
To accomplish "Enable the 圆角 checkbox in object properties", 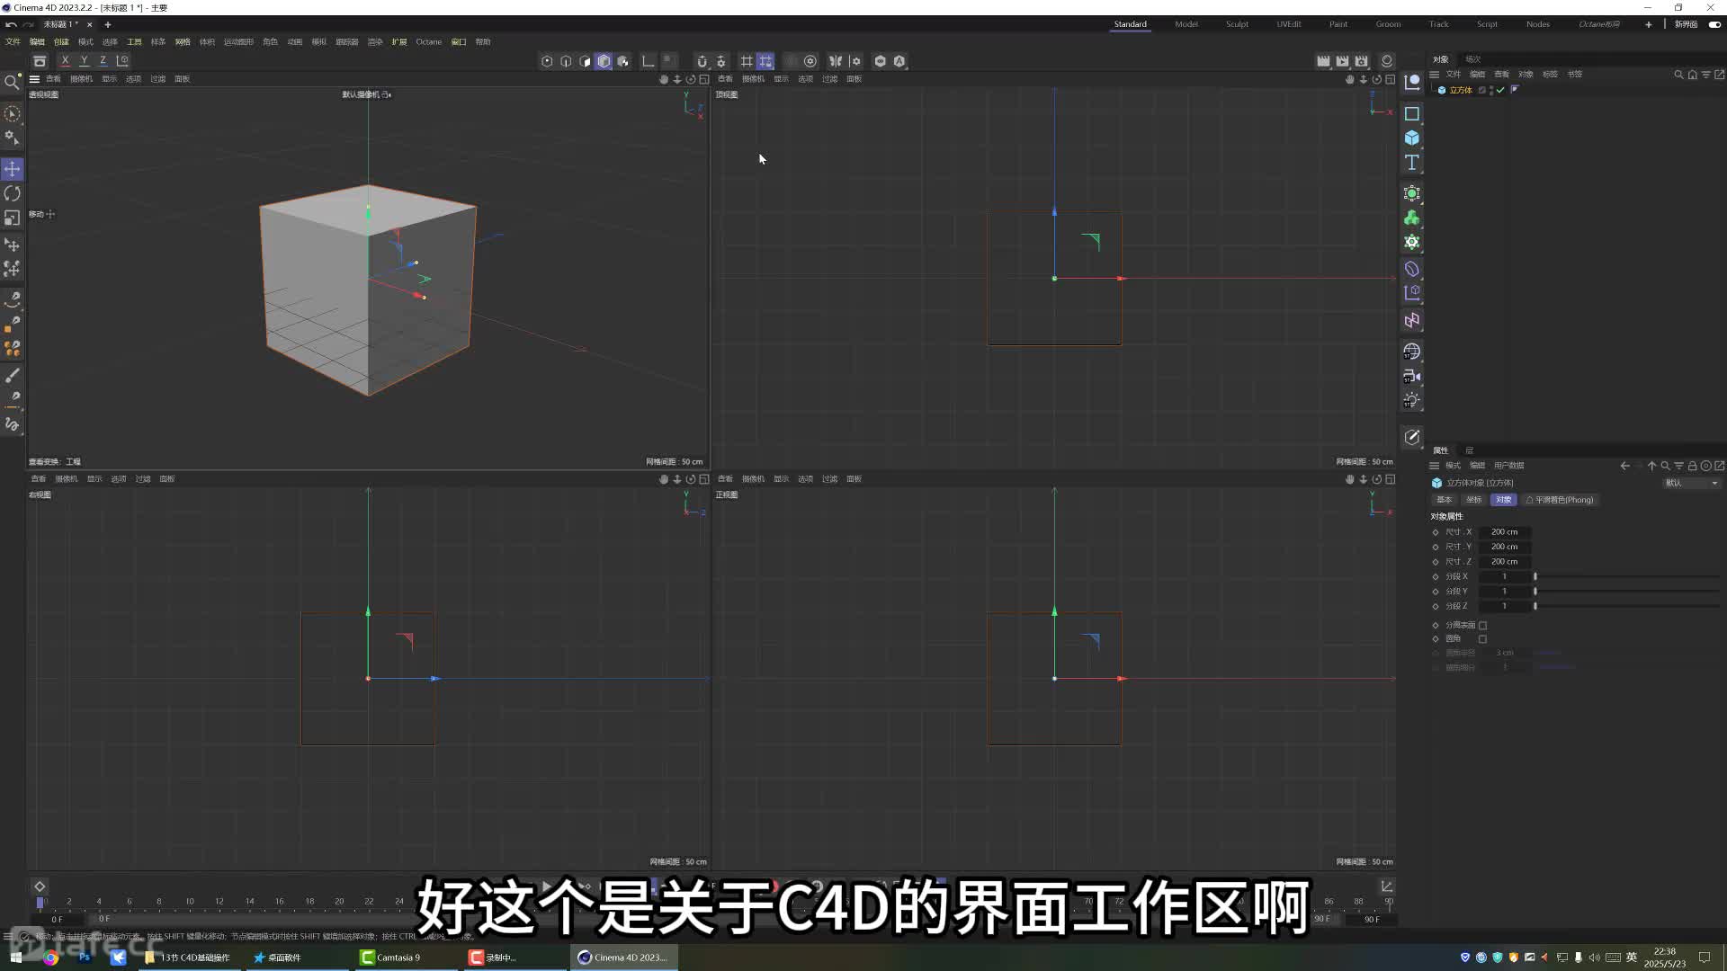I will pos(1483,638).
